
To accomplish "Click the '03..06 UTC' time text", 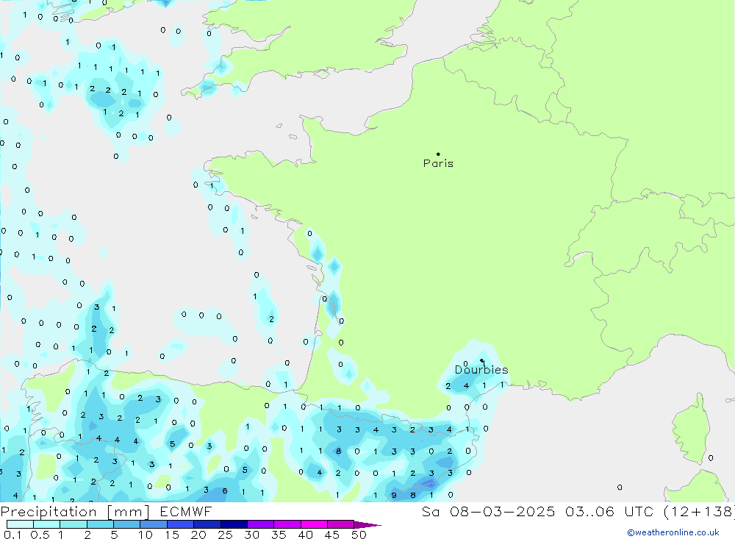I will pos(610,511).
